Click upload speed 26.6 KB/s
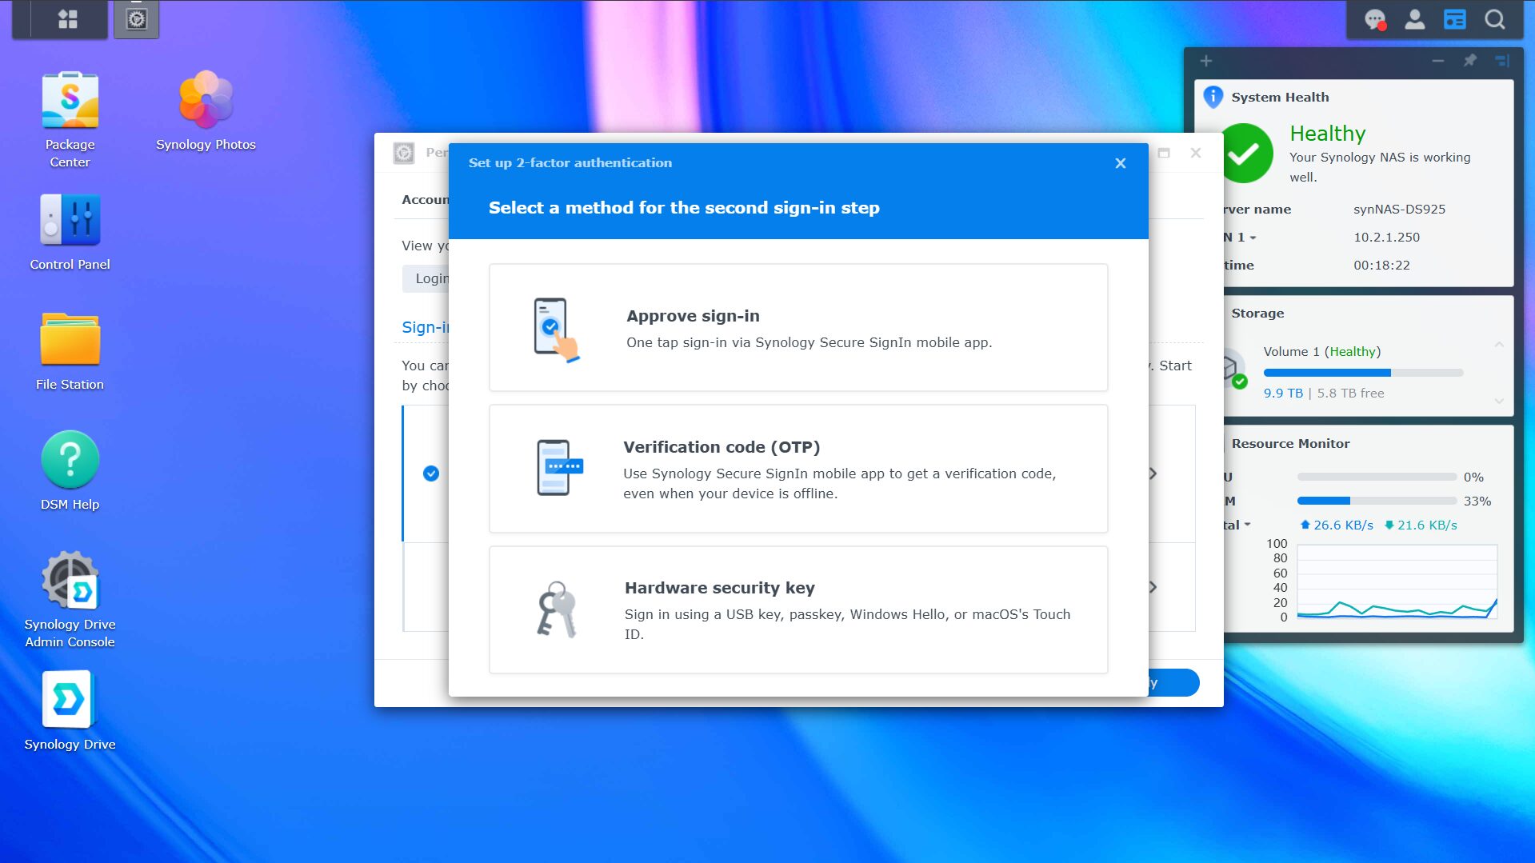This screenshot has width=1535, height=863. pyautogui.click(x=1337, y=525)
